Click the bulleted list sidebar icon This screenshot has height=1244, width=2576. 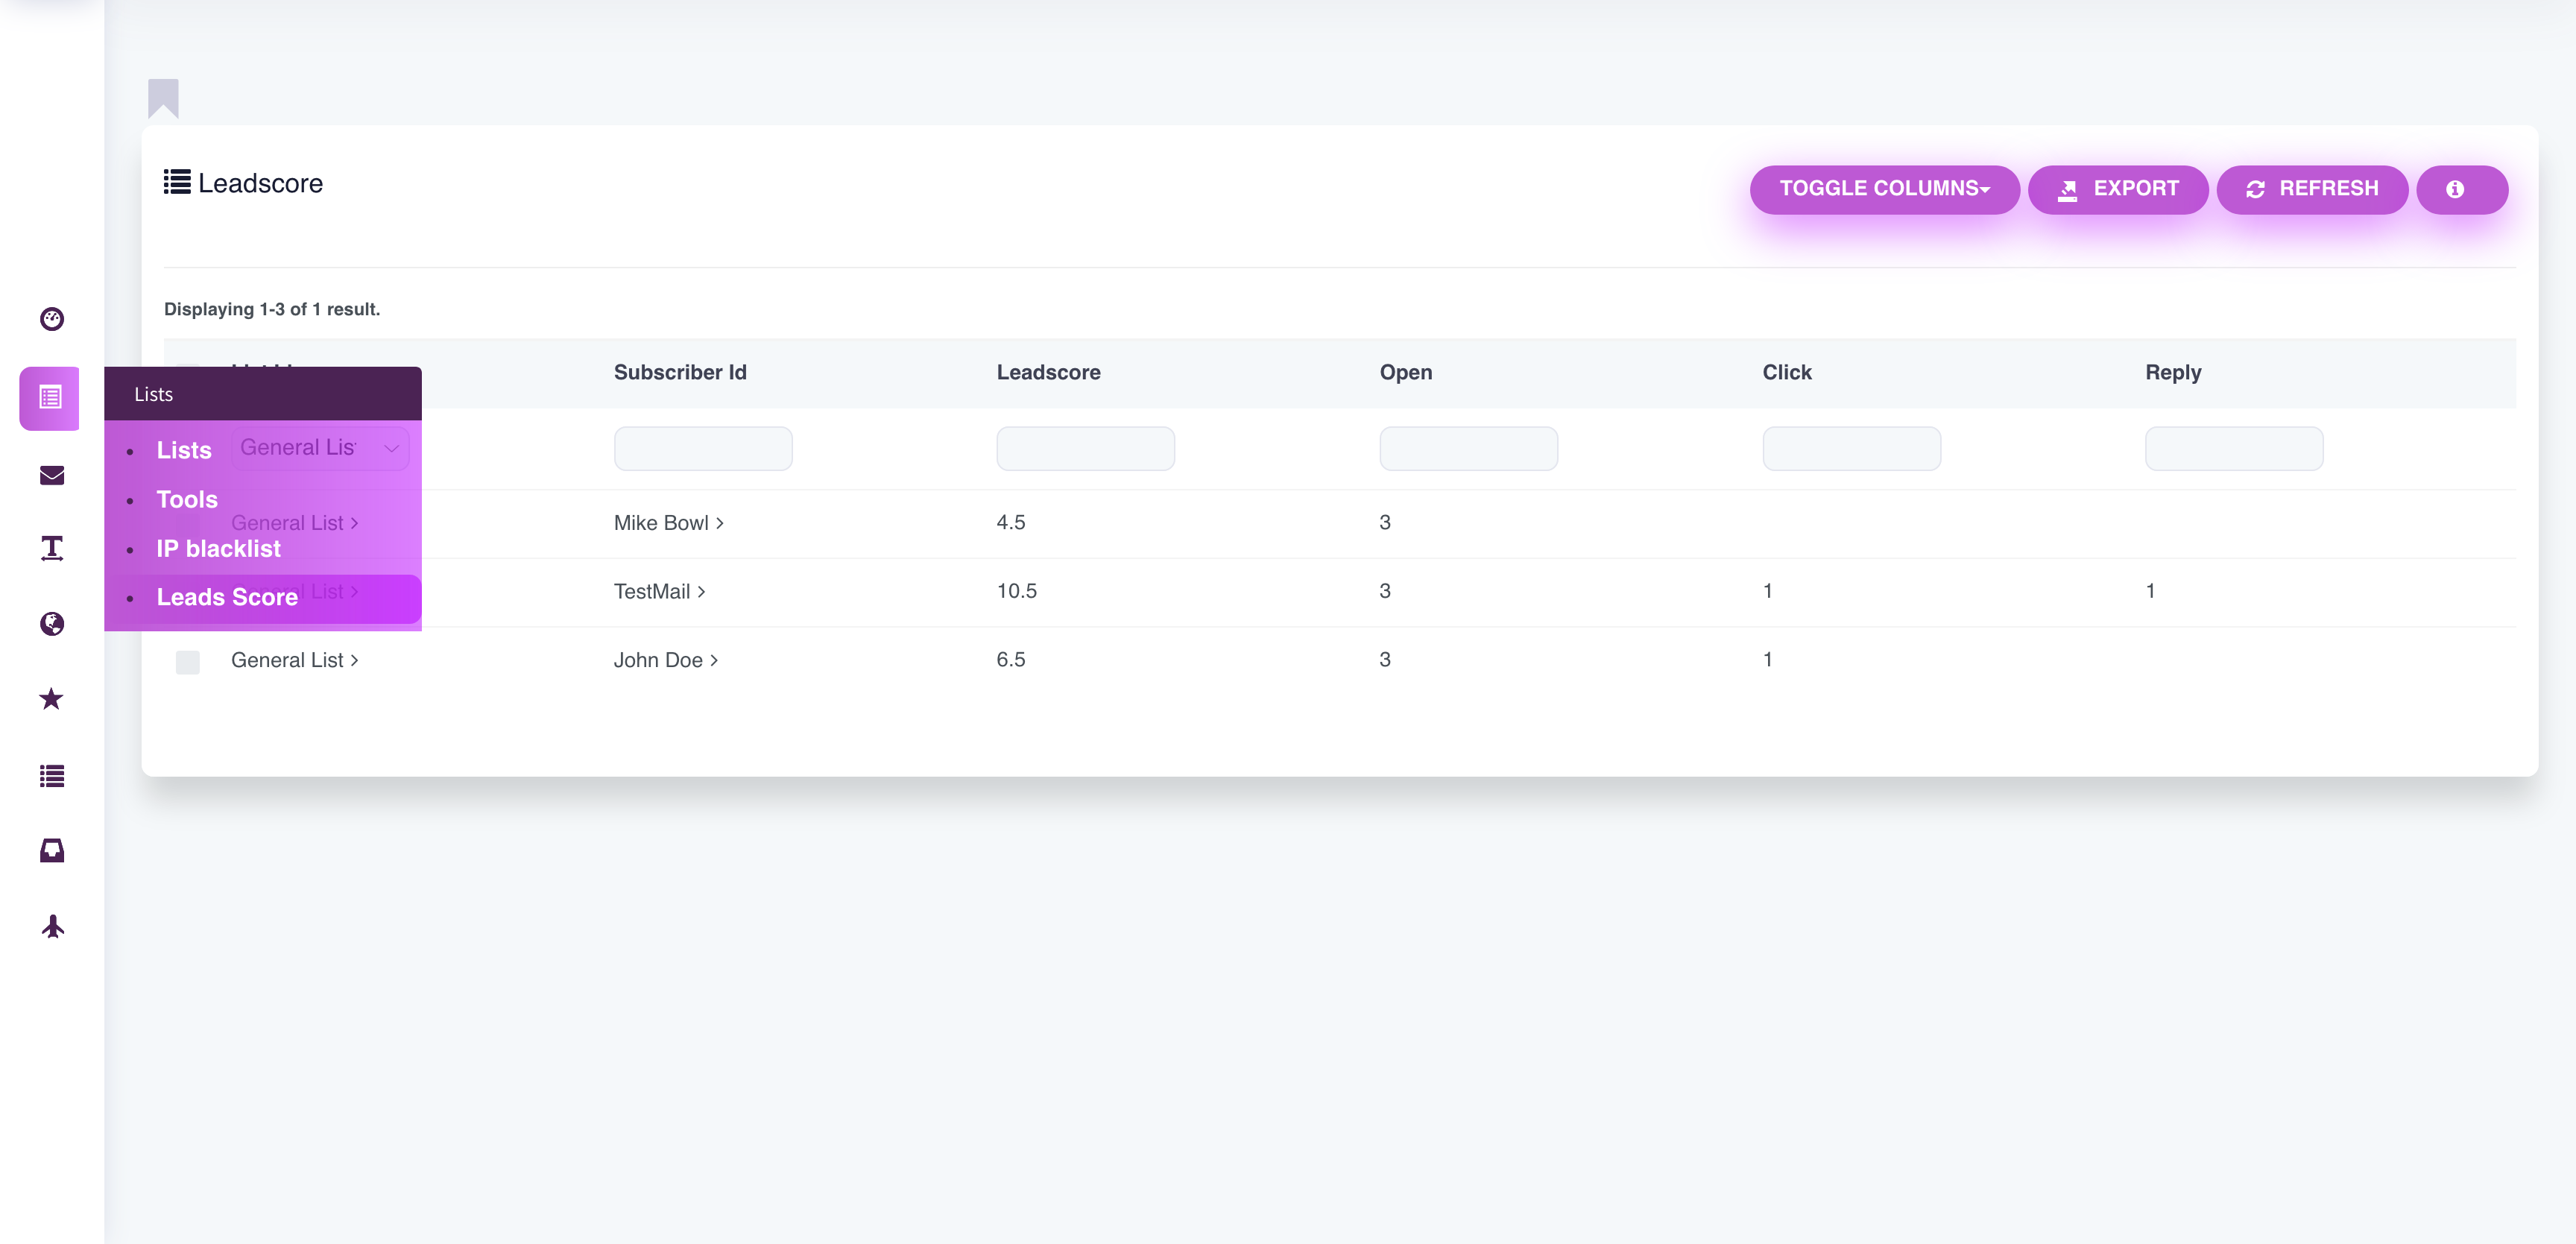coord(52,776)
